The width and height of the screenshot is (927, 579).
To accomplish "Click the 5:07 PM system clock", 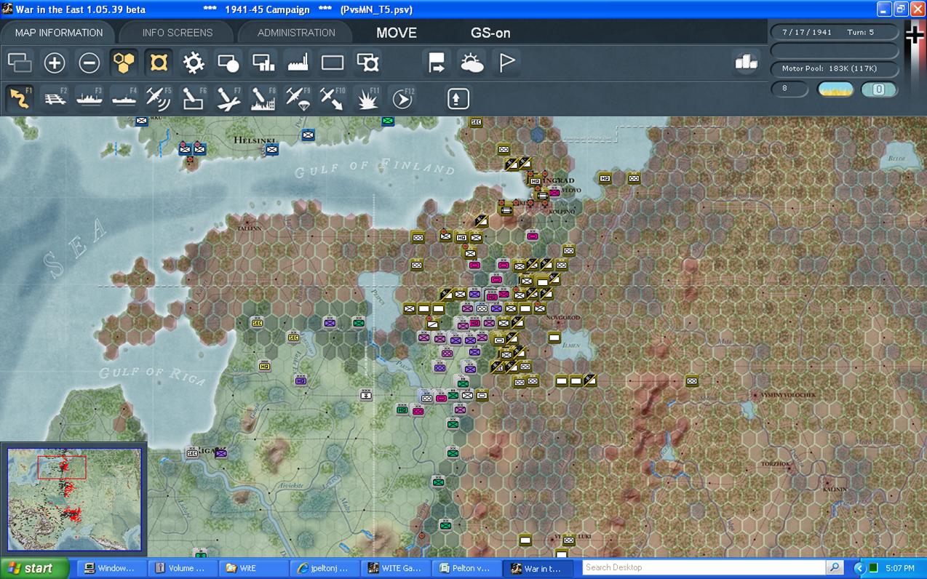I will 901,568.
